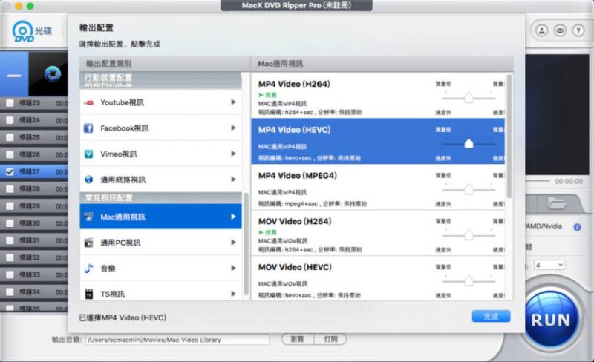Click the Mac video icon beside Mac通用視訊
Viewport: 594px width, 362px height.
tap(88, 217)
